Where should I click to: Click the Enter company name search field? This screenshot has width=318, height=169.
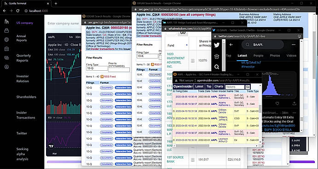[x=63, y=23]
